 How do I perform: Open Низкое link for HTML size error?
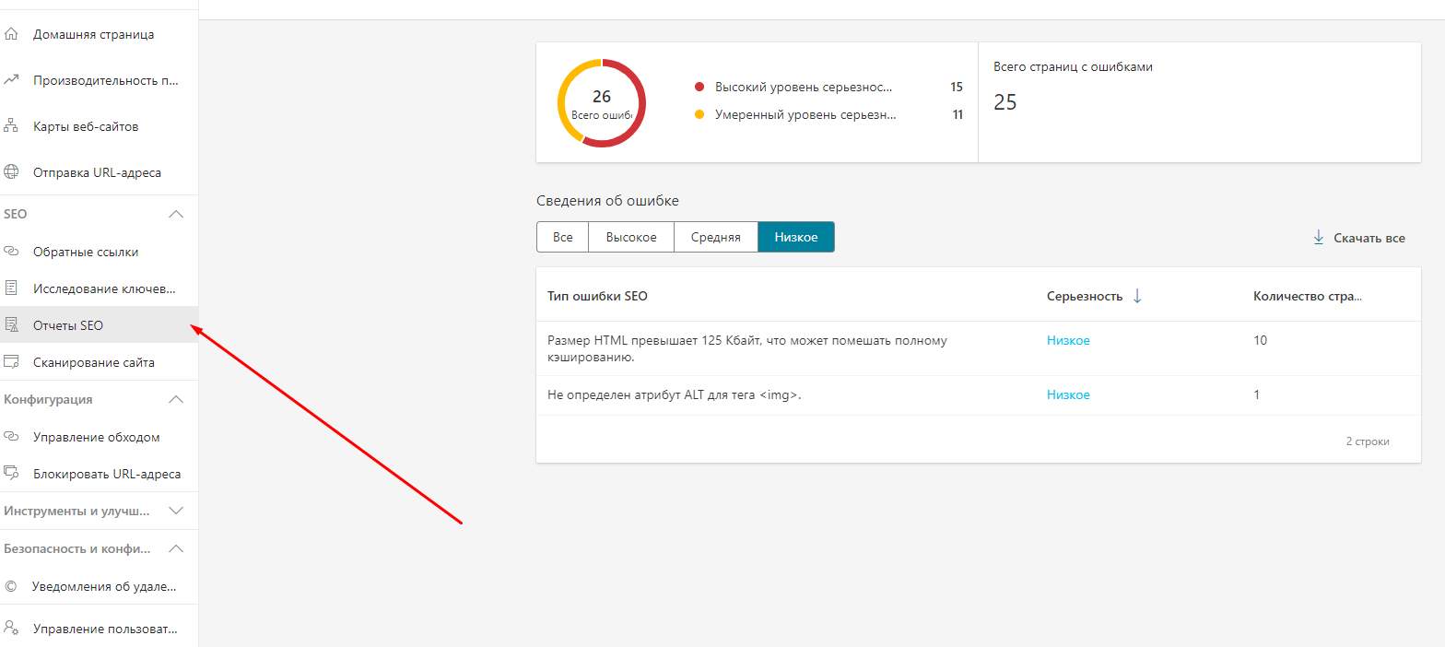[x=1068, y=340]
